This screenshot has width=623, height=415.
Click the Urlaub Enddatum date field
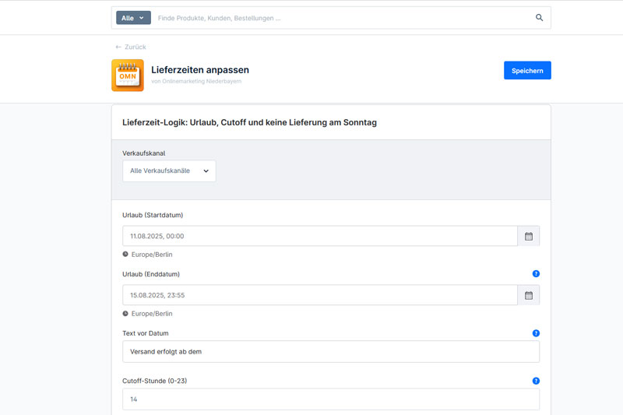coord(319,295)
